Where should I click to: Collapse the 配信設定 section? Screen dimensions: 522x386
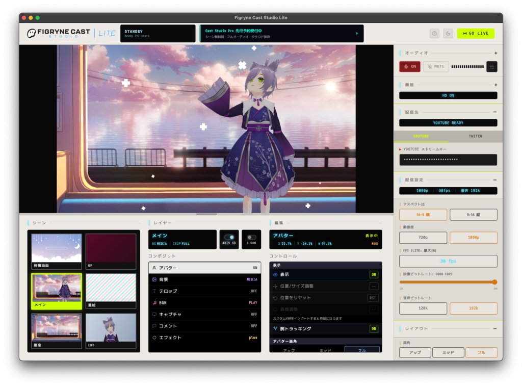495,180
